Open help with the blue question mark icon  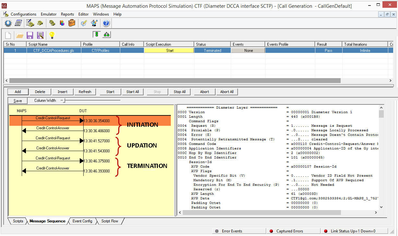click(x=106, y=23)
